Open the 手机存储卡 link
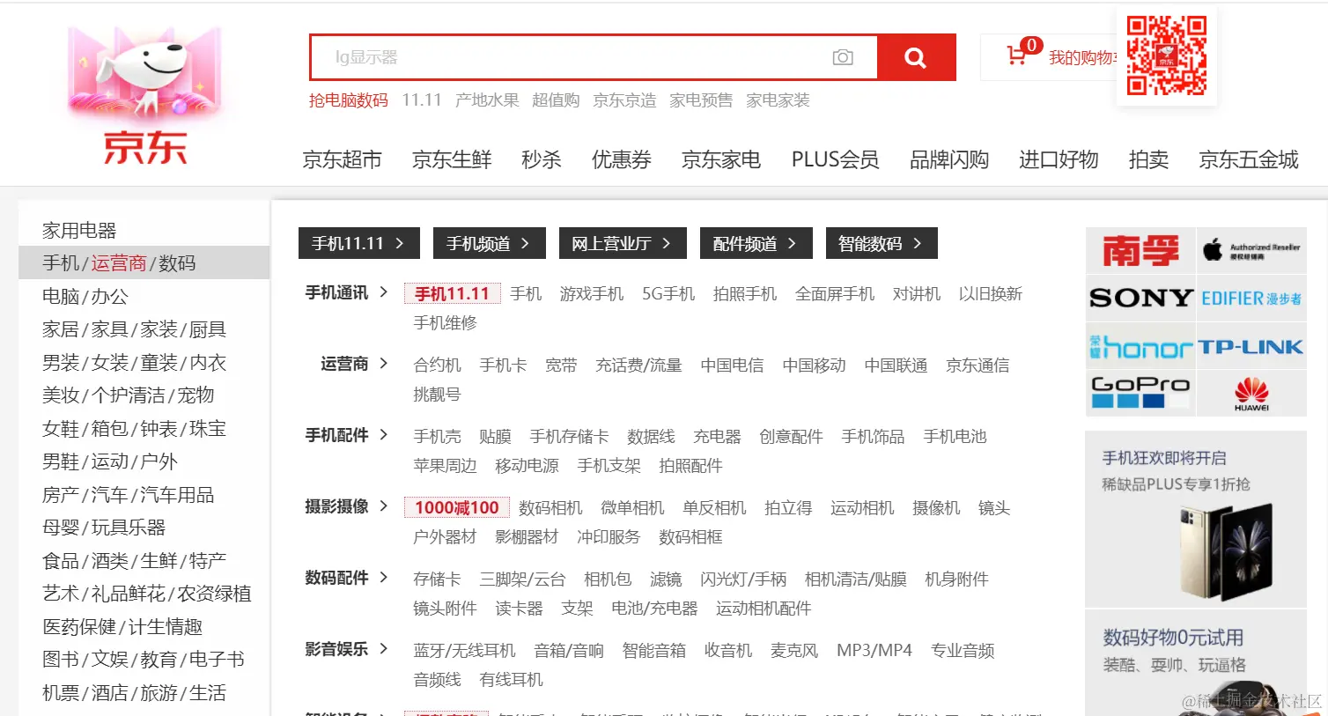The image size is (1328, 716). click(x=569, y=436)
